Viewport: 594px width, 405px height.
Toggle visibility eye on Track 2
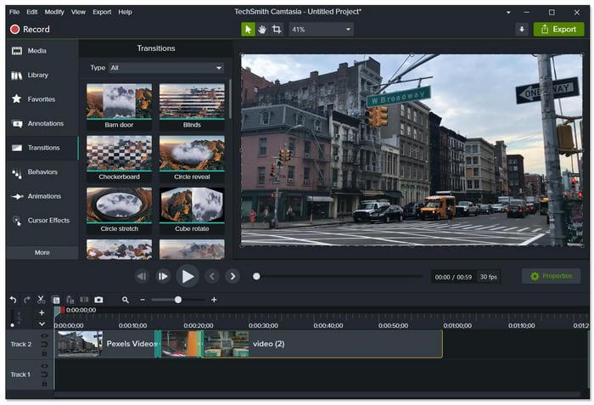tap(44, 336)
